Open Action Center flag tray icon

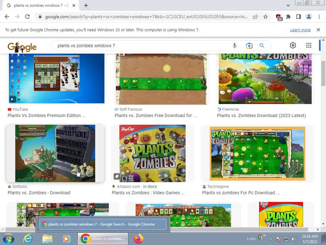click(279, 239)
